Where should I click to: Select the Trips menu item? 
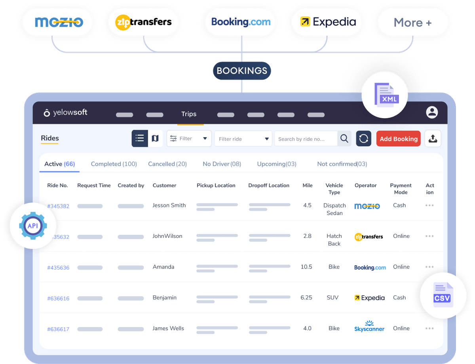(x=189, y=114)
